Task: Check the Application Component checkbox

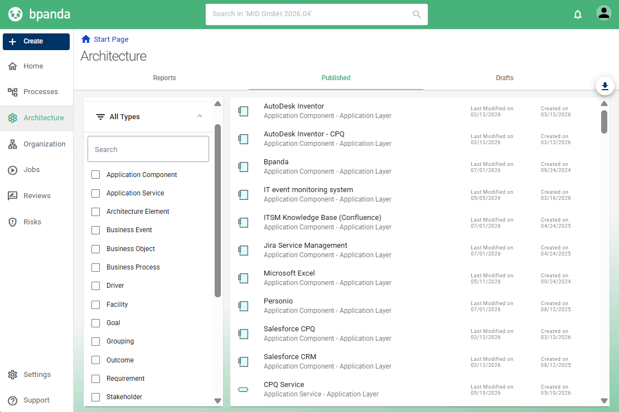Action: tap(95, 175)
